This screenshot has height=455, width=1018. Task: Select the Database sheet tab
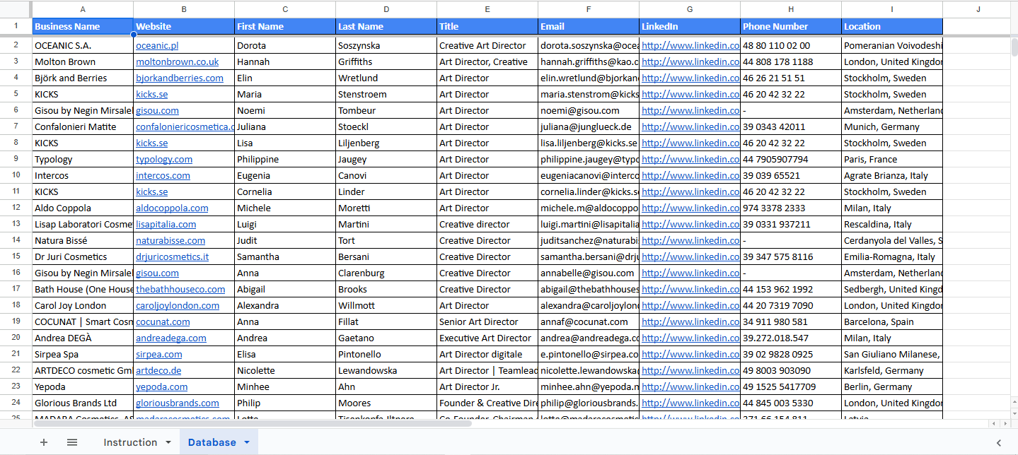pyautogui.click(x=212, y=442)
